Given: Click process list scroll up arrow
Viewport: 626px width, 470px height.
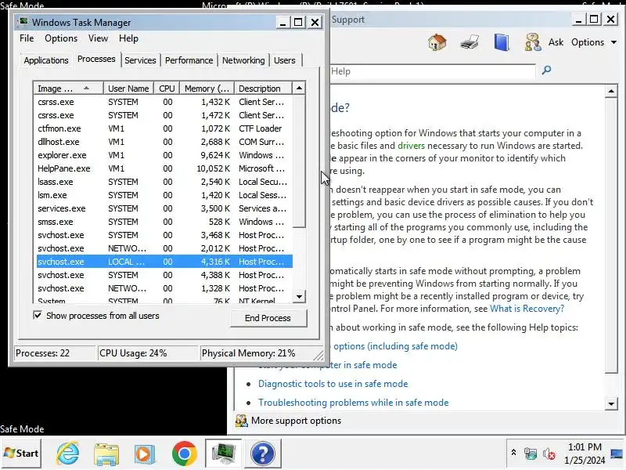Looking at the screenshot, I should click(x=299, y=89).
